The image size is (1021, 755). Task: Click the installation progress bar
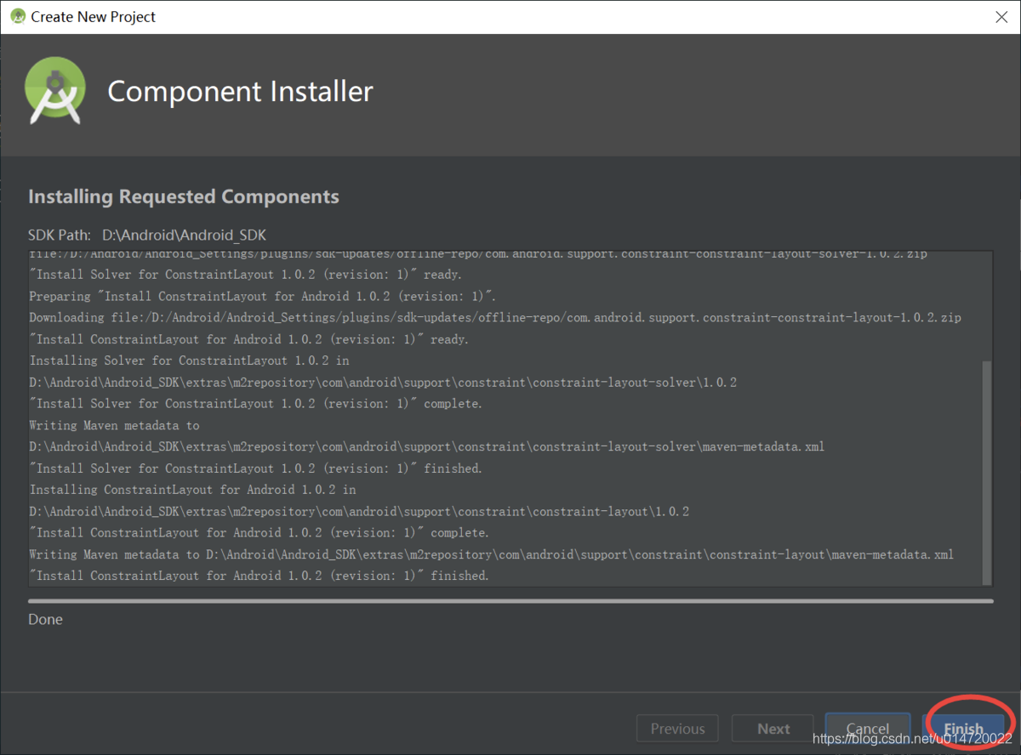point(510,601)
